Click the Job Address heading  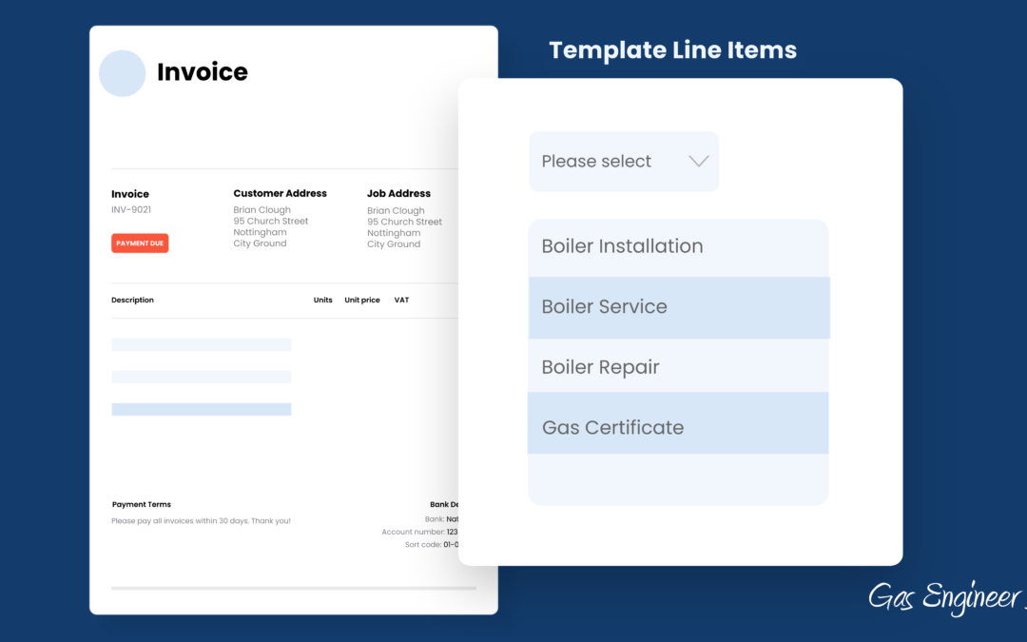pyautogui.click(x=398, y=193)
